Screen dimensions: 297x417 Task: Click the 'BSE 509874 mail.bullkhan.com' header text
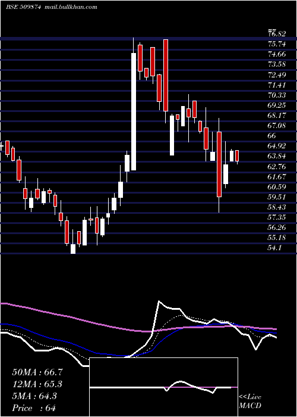click(x=51, y=7)
